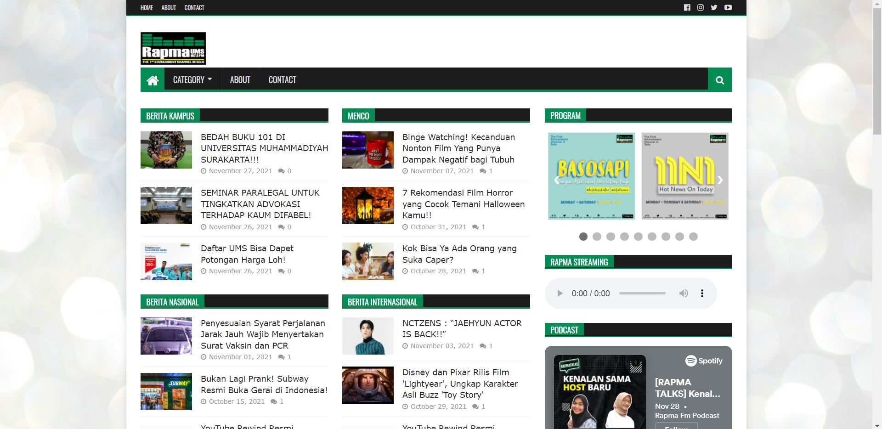Play the Rapma streaming audio
882x429 pixels.
(560, 293)
